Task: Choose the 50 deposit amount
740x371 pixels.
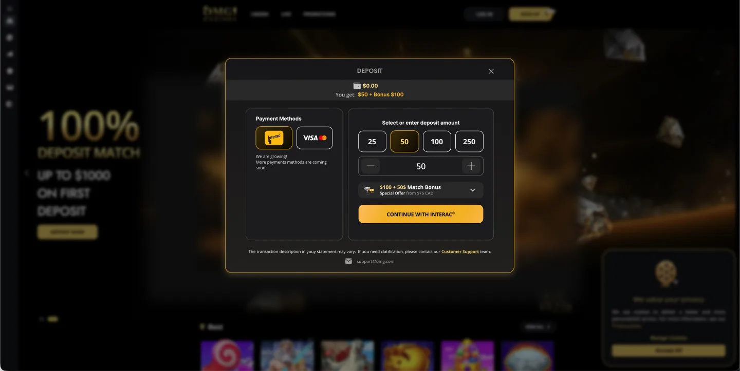Action: click(404, 142)
